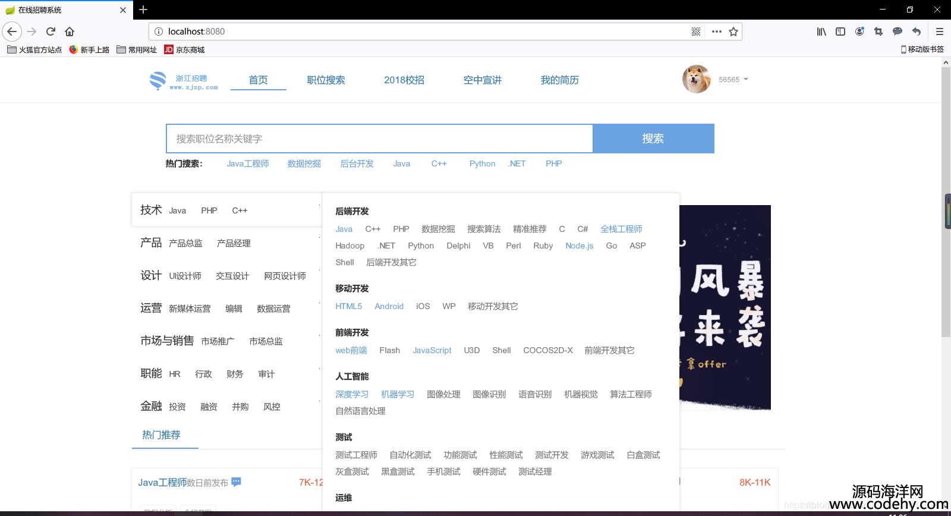
Task: Open the 京东商城 bookmark
Action: [x=184, y=50]
